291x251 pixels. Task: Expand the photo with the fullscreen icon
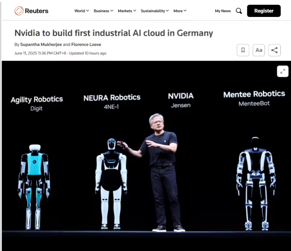point(283,71)
